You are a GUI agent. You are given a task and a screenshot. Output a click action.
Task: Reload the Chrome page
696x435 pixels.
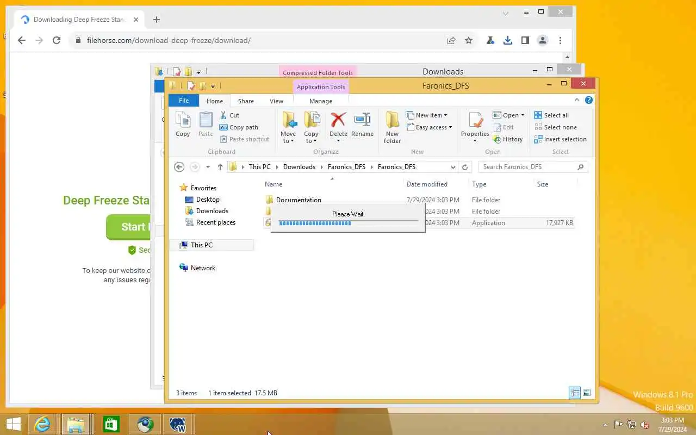pos(57,40)
